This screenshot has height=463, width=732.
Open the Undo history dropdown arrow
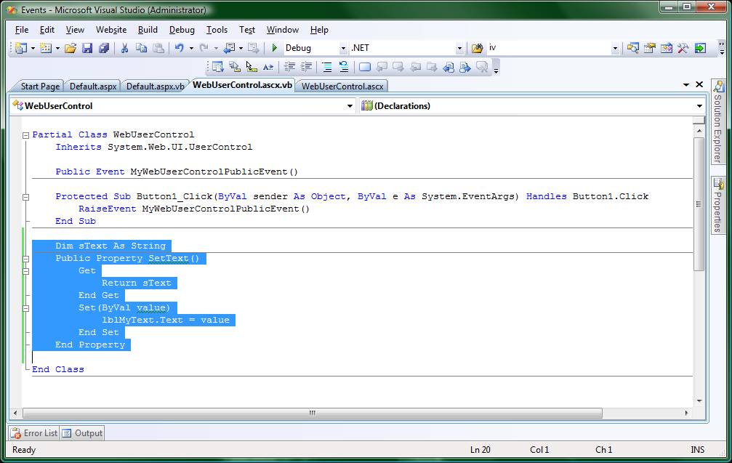(x=191, y=48)
